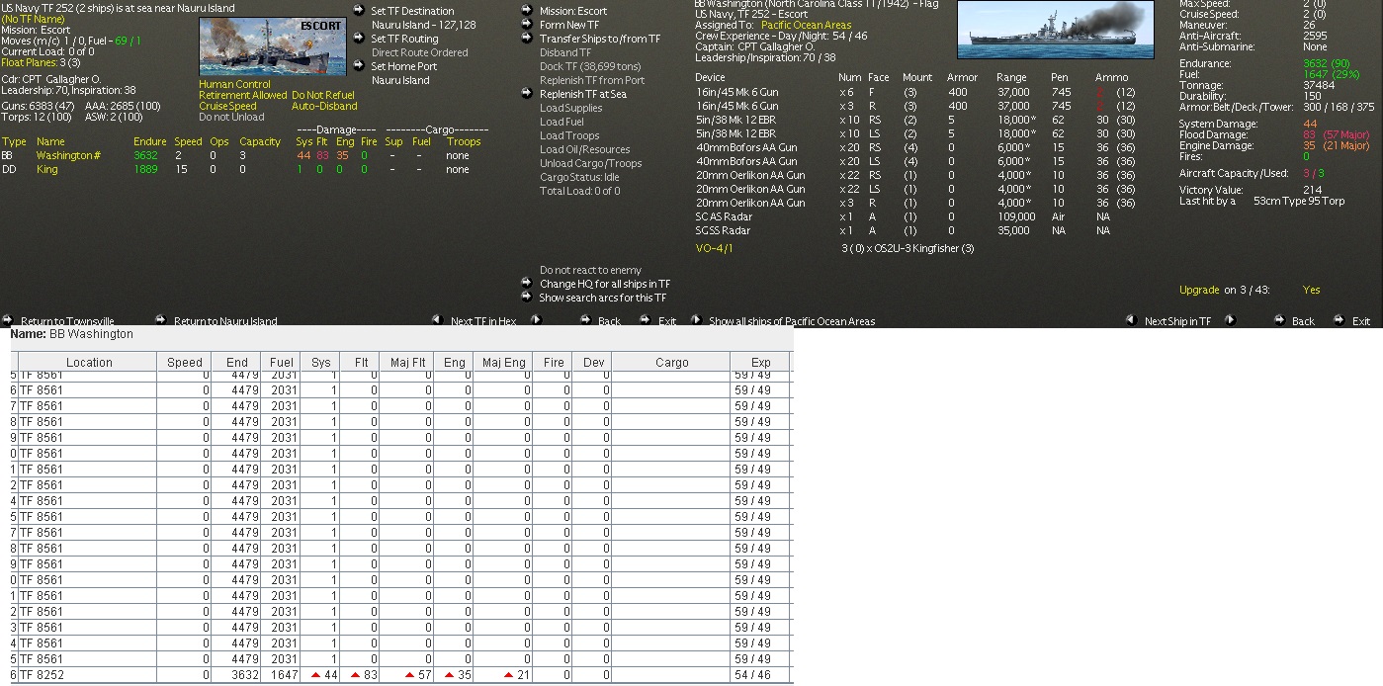Click Exit arrow icon on the TF panel
The height and width of the screenshot is (686, 1383).
pos(646,320)
